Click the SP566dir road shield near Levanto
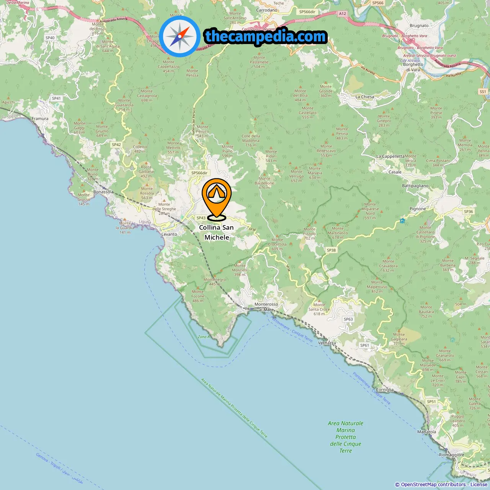This screenshot has width=490, height=490. 199,173
